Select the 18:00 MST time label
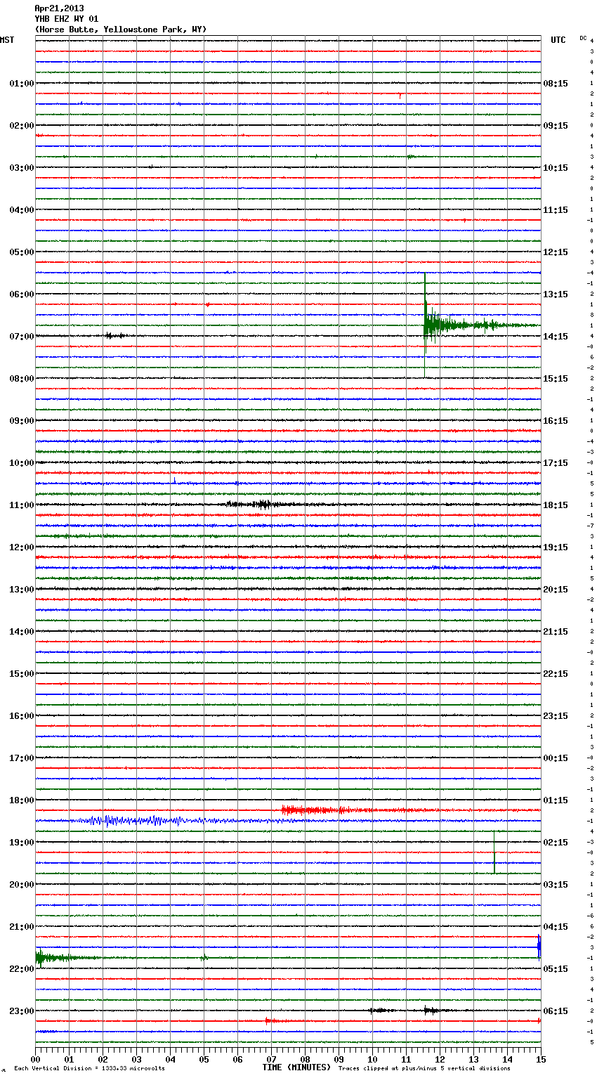 [22, 800]
